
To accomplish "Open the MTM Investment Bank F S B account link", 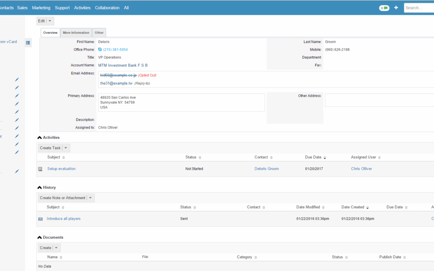I will click(123, 65).
